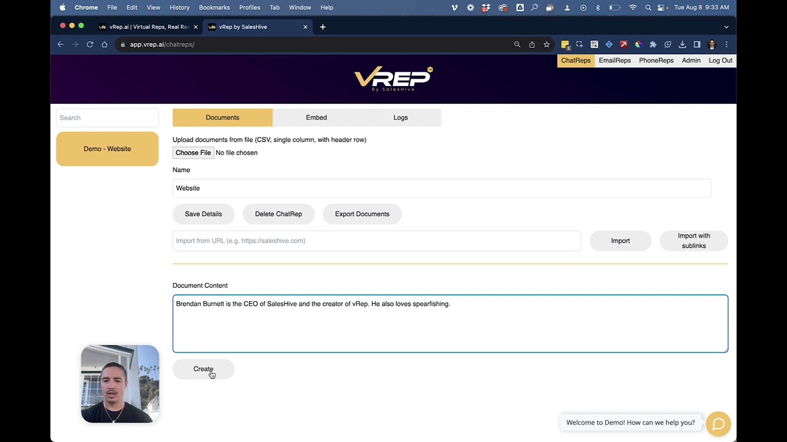Close the vRep by SalesHive tab
This screenshot has width=787, height=442.
click(306, 27)
